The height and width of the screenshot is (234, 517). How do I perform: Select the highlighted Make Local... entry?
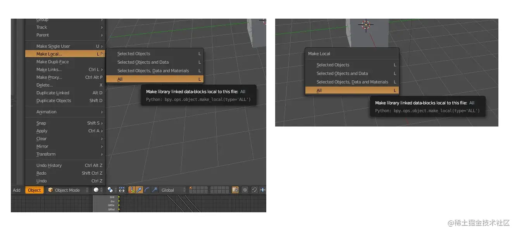tap(65, 54)
